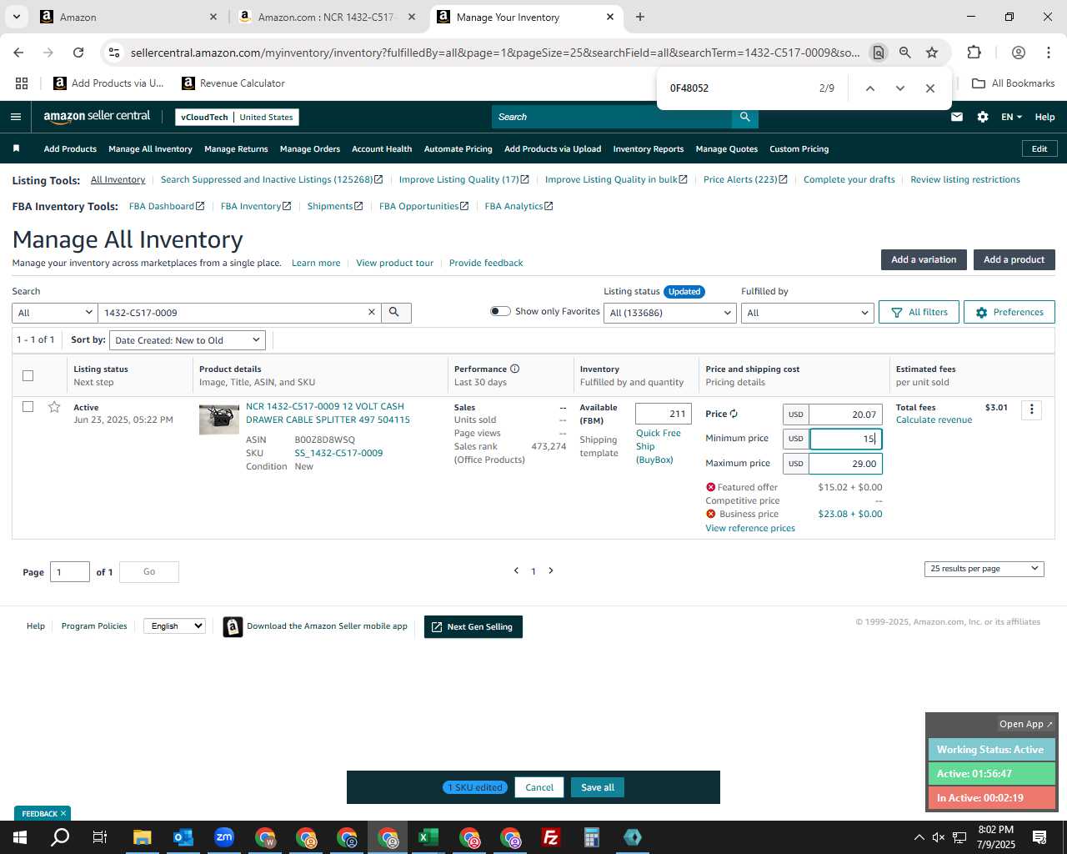1067x854 pixels.
Task: Open the mail messages icon
Action: [957, 117]
